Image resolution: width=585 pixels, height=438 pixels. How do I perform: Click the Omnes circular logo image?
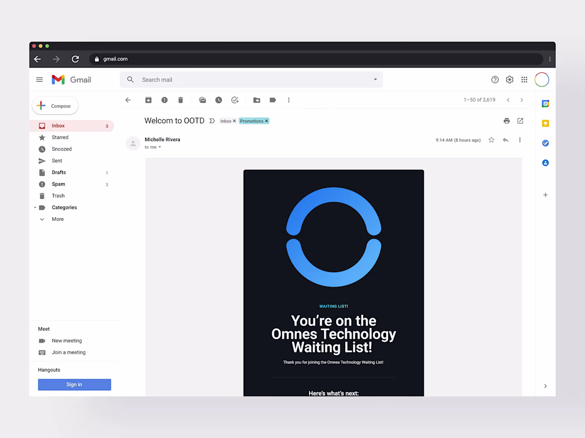tap(333, 237)
